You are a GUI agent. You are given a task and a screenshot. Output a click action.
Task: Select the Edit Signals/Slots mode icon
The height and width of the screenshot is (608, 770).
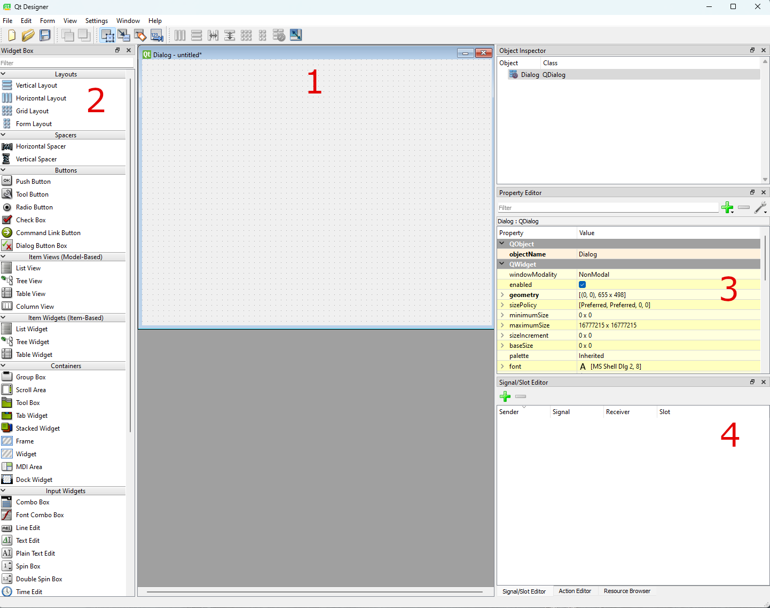point(124,35)
